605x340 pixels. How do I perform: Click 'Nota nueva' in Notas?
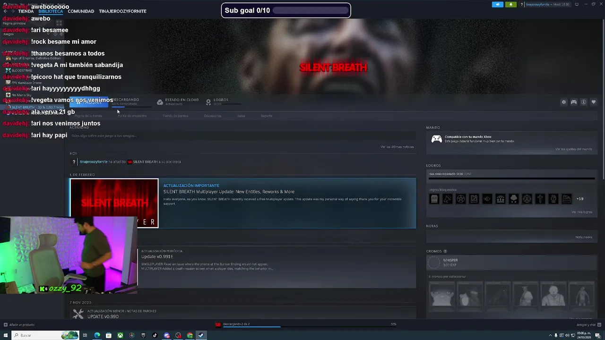click(x=584, y=237)
